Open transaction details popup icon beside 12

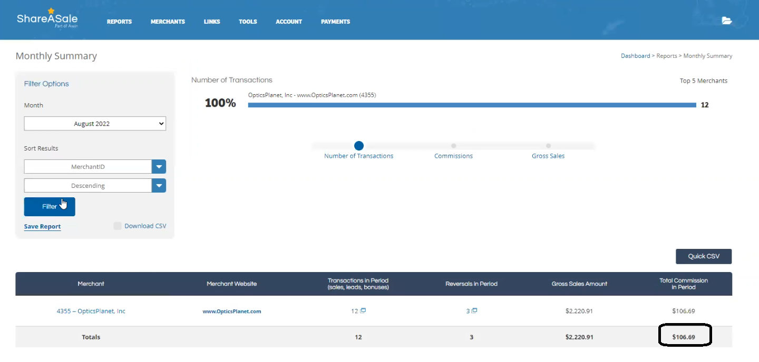(363, 310)
